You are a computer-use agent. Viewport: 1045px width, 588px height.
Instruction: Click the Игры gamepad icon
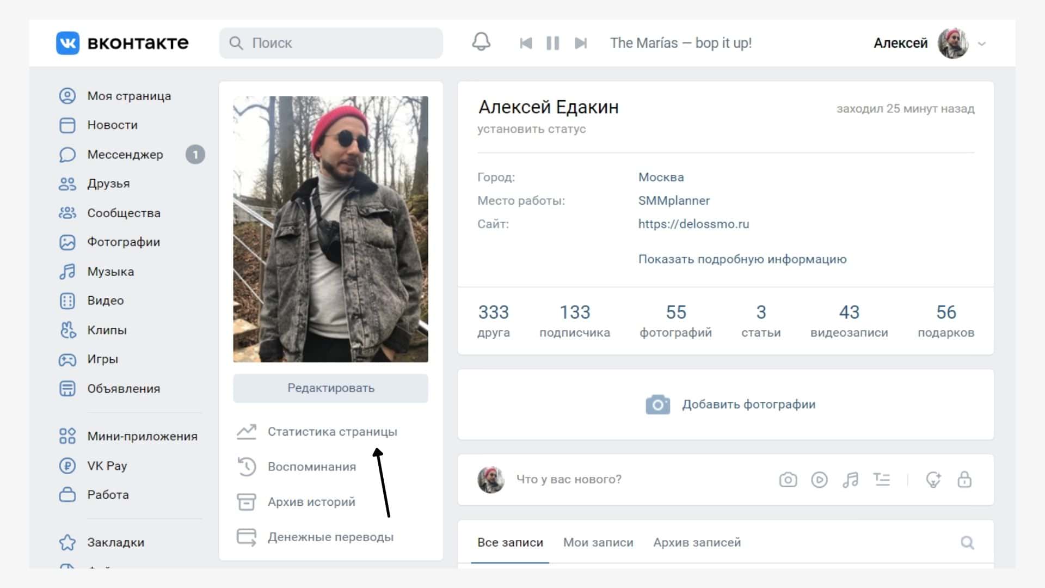tap(67, 359)
